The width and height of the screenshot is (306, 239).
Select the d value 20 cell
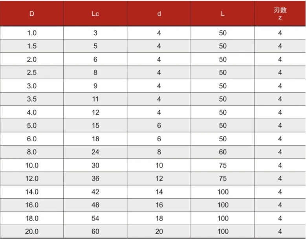(x=159, y=232)
